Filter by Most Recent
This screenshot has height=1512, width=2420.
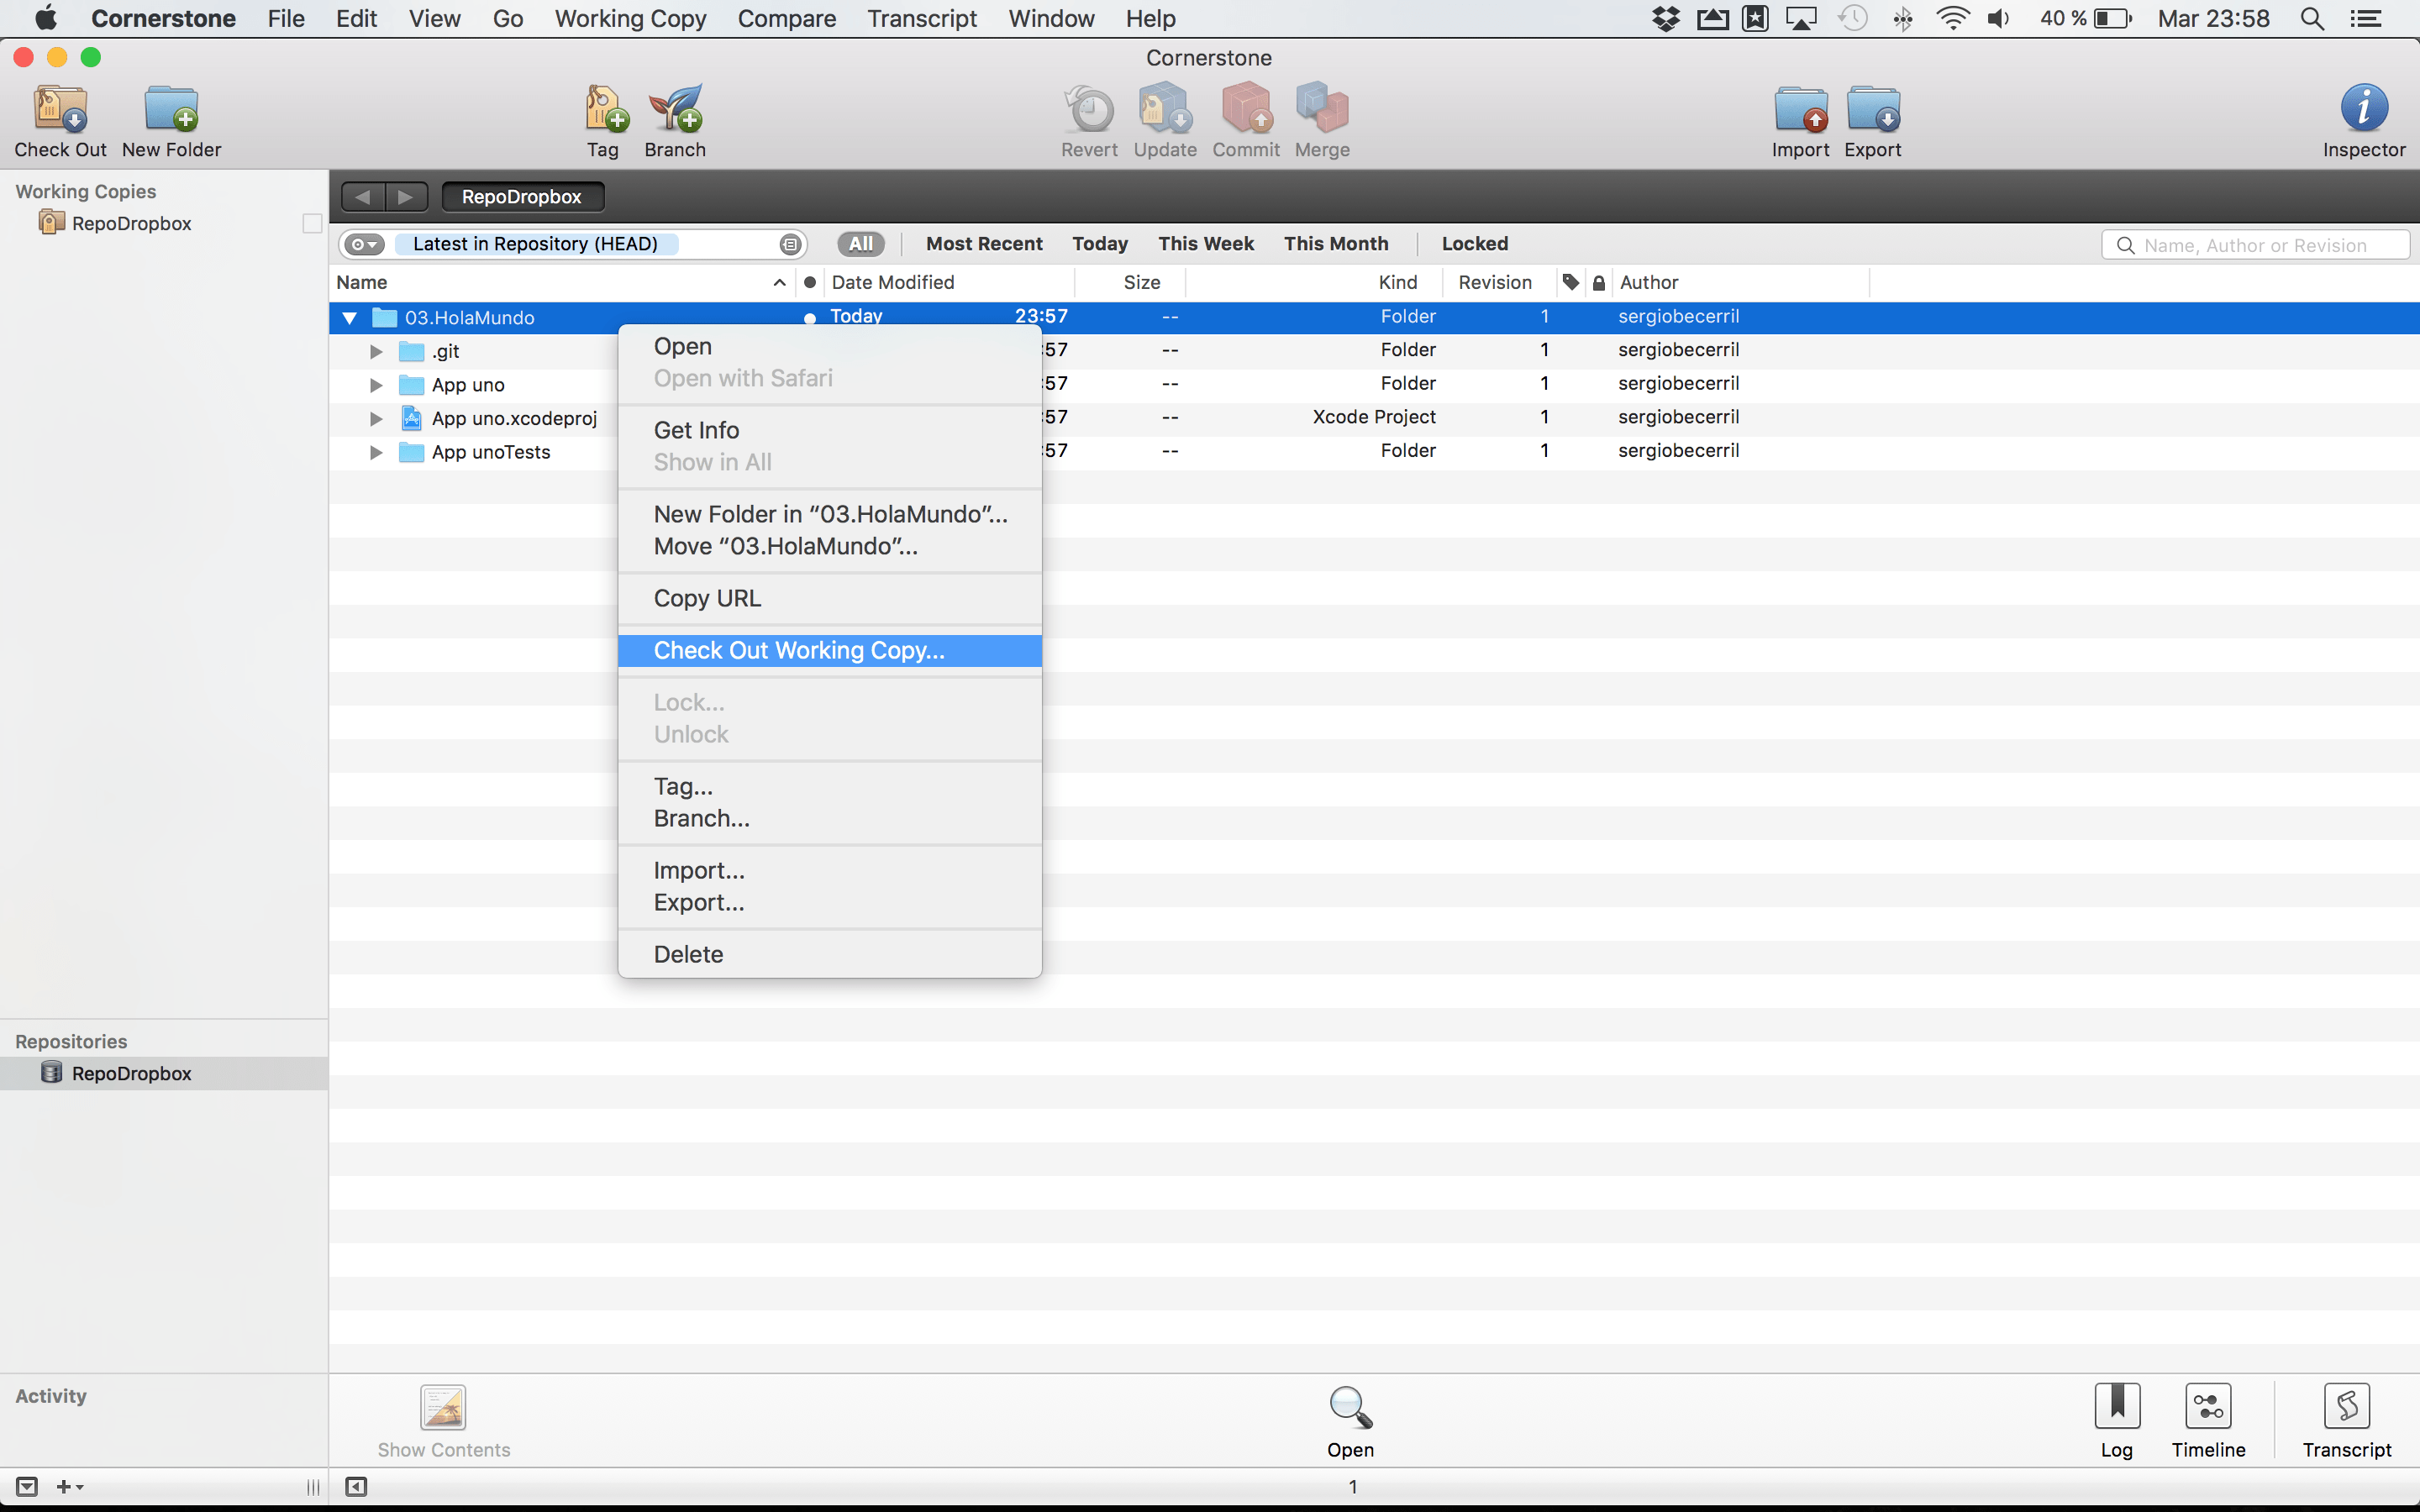984,244
